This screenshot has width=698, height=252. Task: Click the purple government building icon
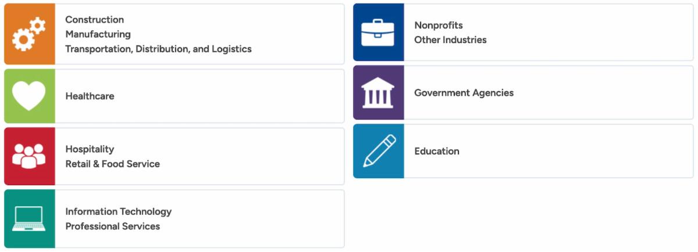pyautogui.click(x=378, y=92)
